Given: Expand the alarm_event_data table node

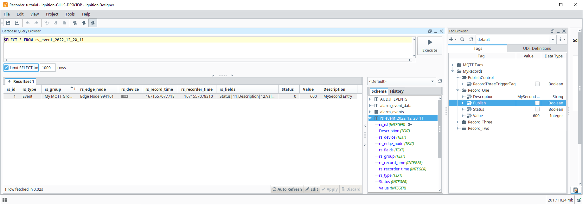Looking at the screenshot, I should (x=370, y=105).
